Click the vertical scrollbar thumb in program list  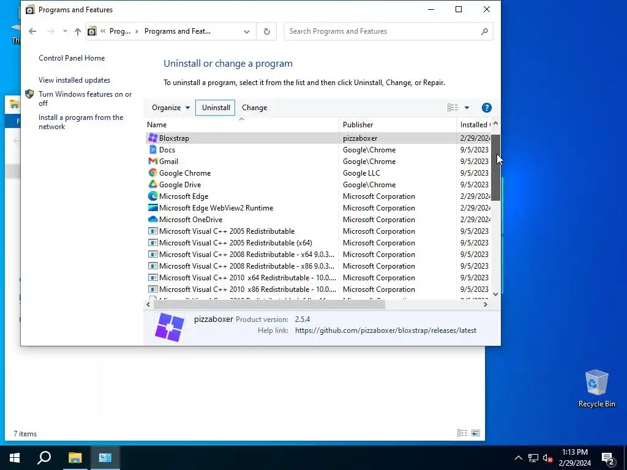click(495, 168)
